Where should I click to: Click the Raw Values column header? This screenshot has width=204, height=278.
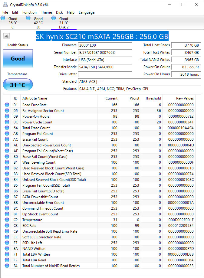tap(179, 98)
